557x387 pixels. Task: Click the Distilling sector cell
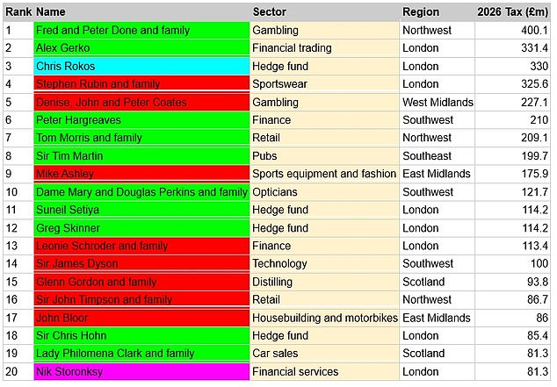pyautogui.click(x=323, y=282)
